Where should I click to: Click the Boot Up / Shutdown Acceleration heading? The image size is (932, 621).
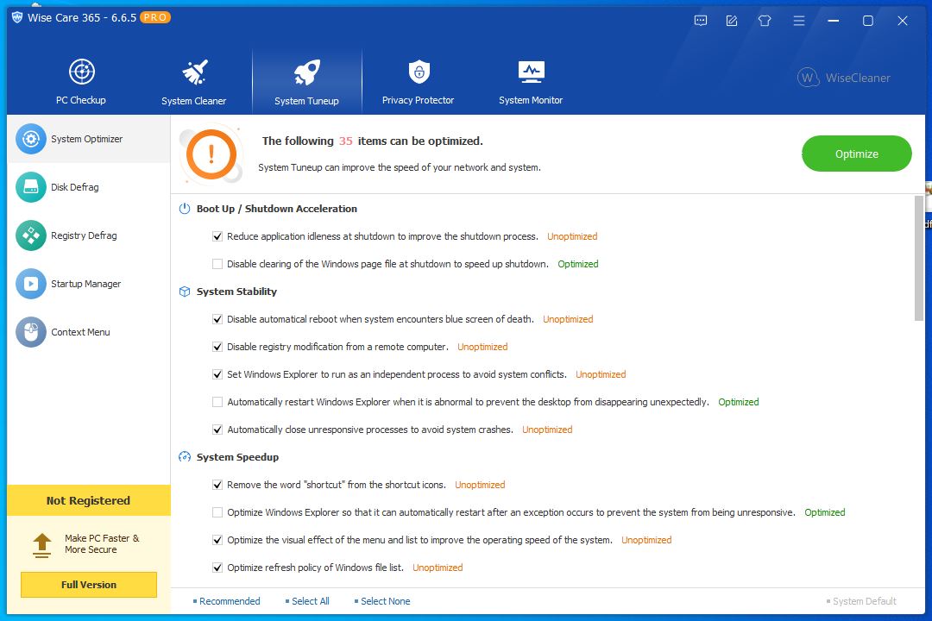point(277,209)
